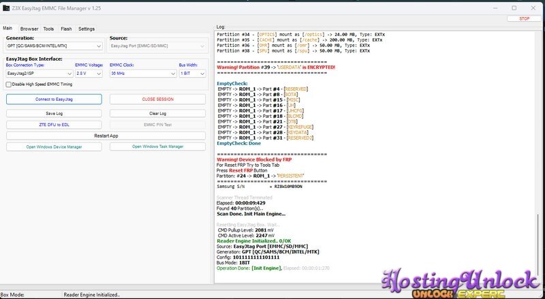Viewport: 545px width, 299px height.
Task: Expand the Box Connection Type dropdown
Action: (38, 73)
